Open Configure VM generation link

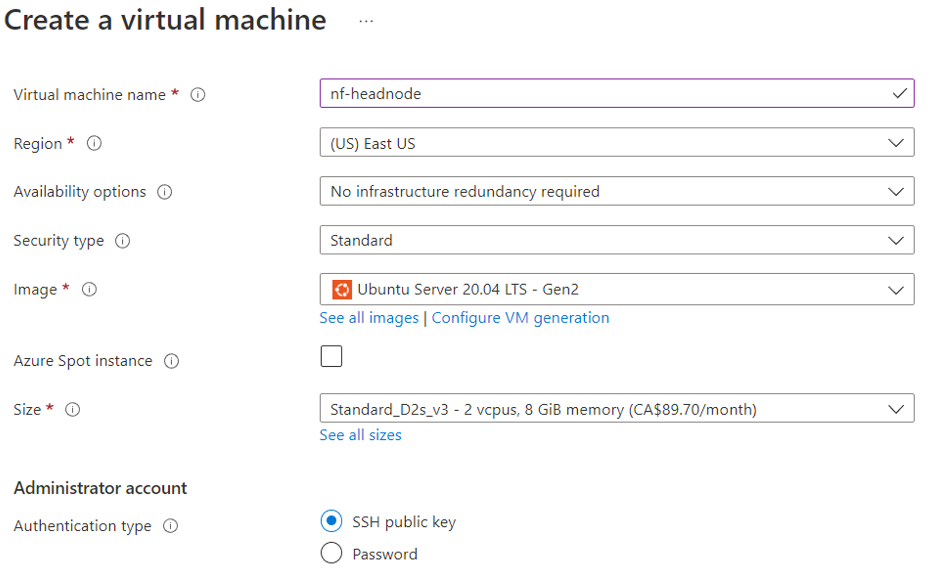tap(520, 318)
